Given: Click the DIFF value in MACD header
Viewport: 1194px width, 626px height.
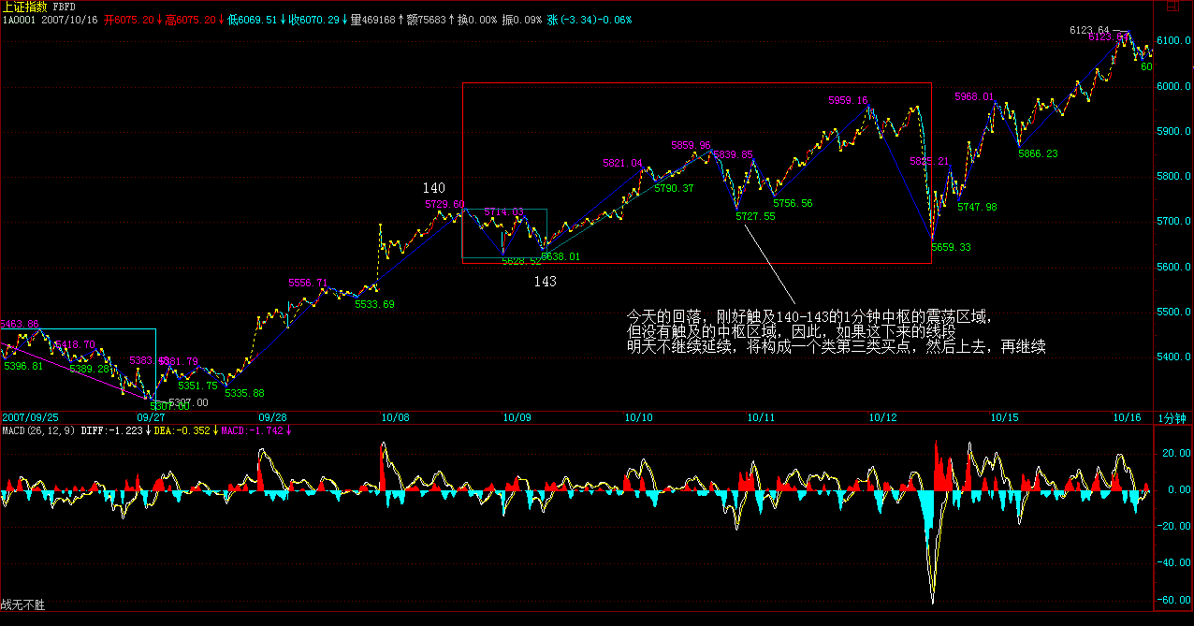Looking at the screenshot, I should pyautogui.click(x=116, y=430).
